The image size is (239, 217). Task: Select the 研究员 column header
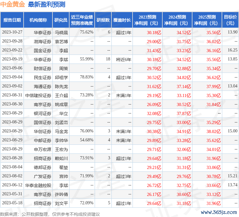click(x=61, y=20)
